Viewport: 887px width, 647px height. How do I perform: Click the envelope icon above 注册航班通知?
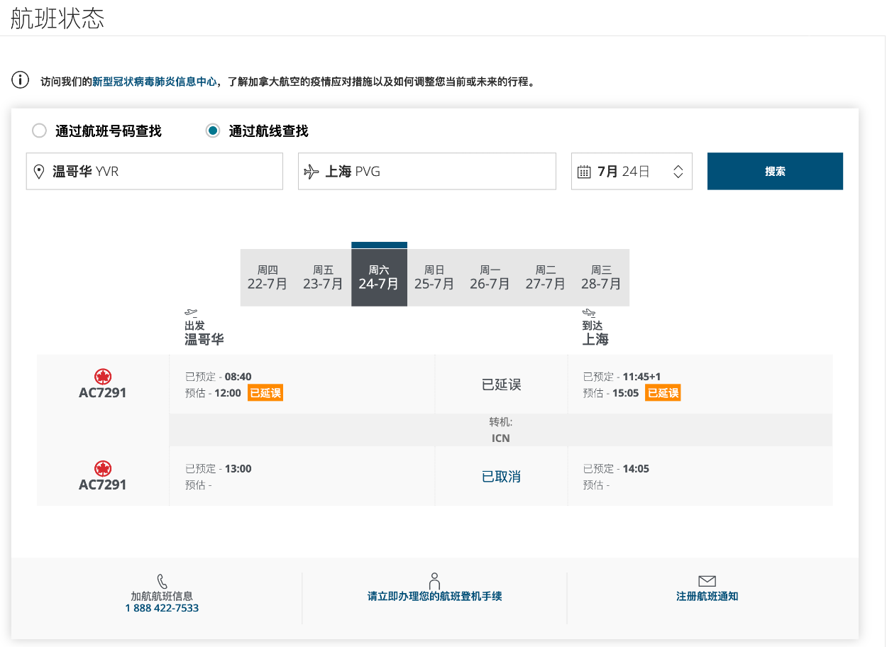tap(707, 582)
